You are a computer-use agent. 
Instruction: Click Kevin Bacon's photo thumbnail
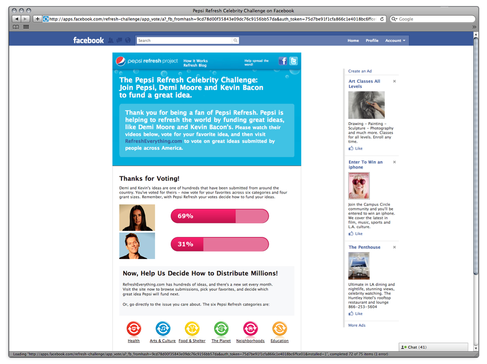pyautogui.click(x=137, y=246)
